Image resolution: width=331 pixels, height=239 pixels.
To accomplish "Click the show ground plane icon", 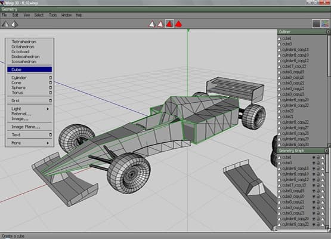I will tap(316, 24).
